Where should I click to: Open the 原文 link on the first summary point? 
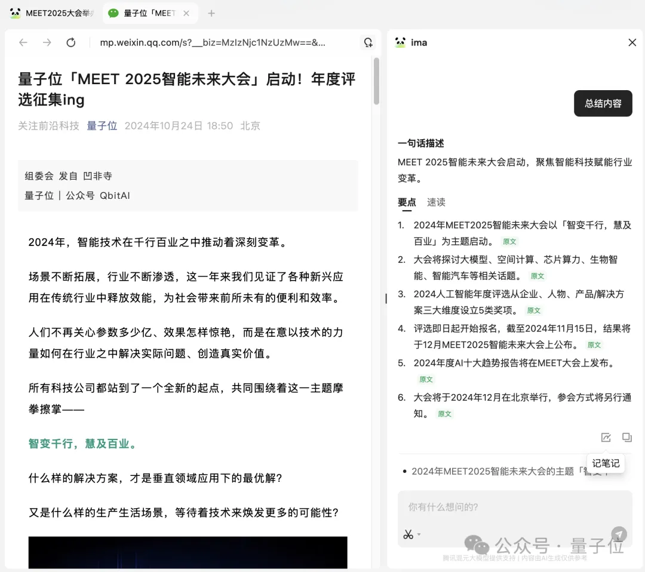(x=509, y=242)
